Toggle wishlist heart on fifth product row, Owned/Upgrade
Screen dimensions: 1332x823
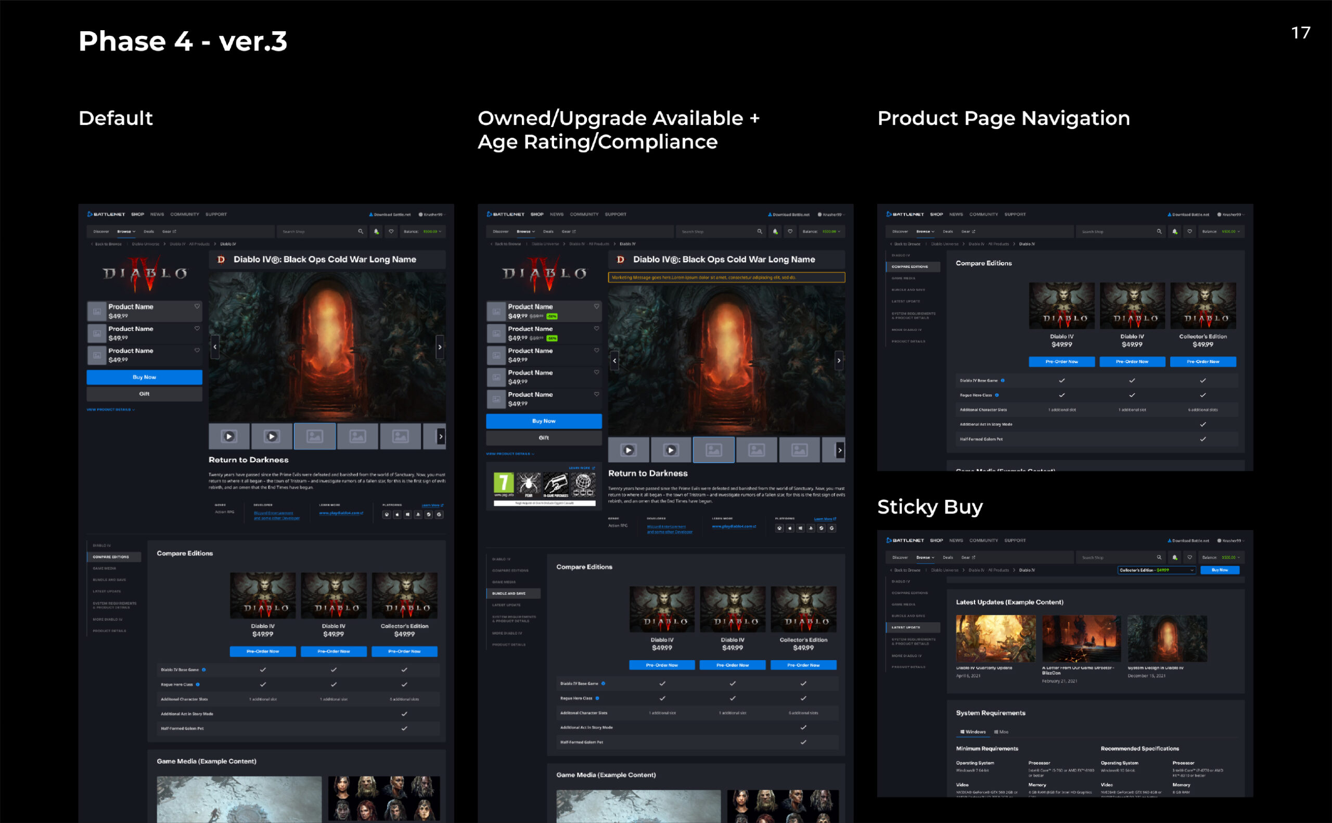point(597,394)
